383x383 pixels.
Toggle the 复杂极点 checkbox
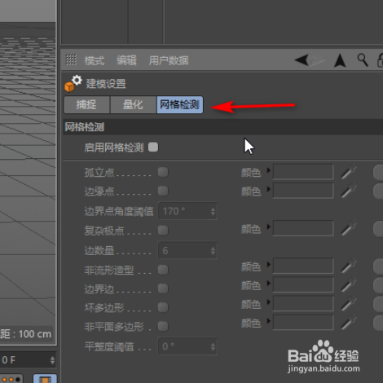[x=163, y=231]
